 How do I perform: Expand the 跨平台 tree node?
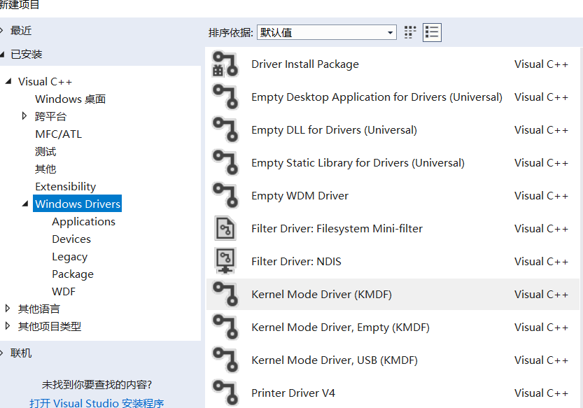click(x=24, y=116)
